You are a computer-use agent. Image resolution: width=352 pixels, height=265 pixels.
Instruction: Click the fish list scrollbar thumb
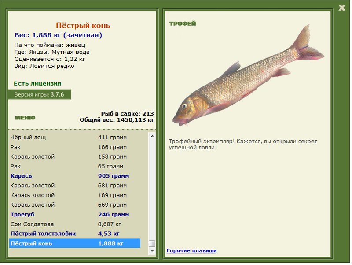point(152,244)
